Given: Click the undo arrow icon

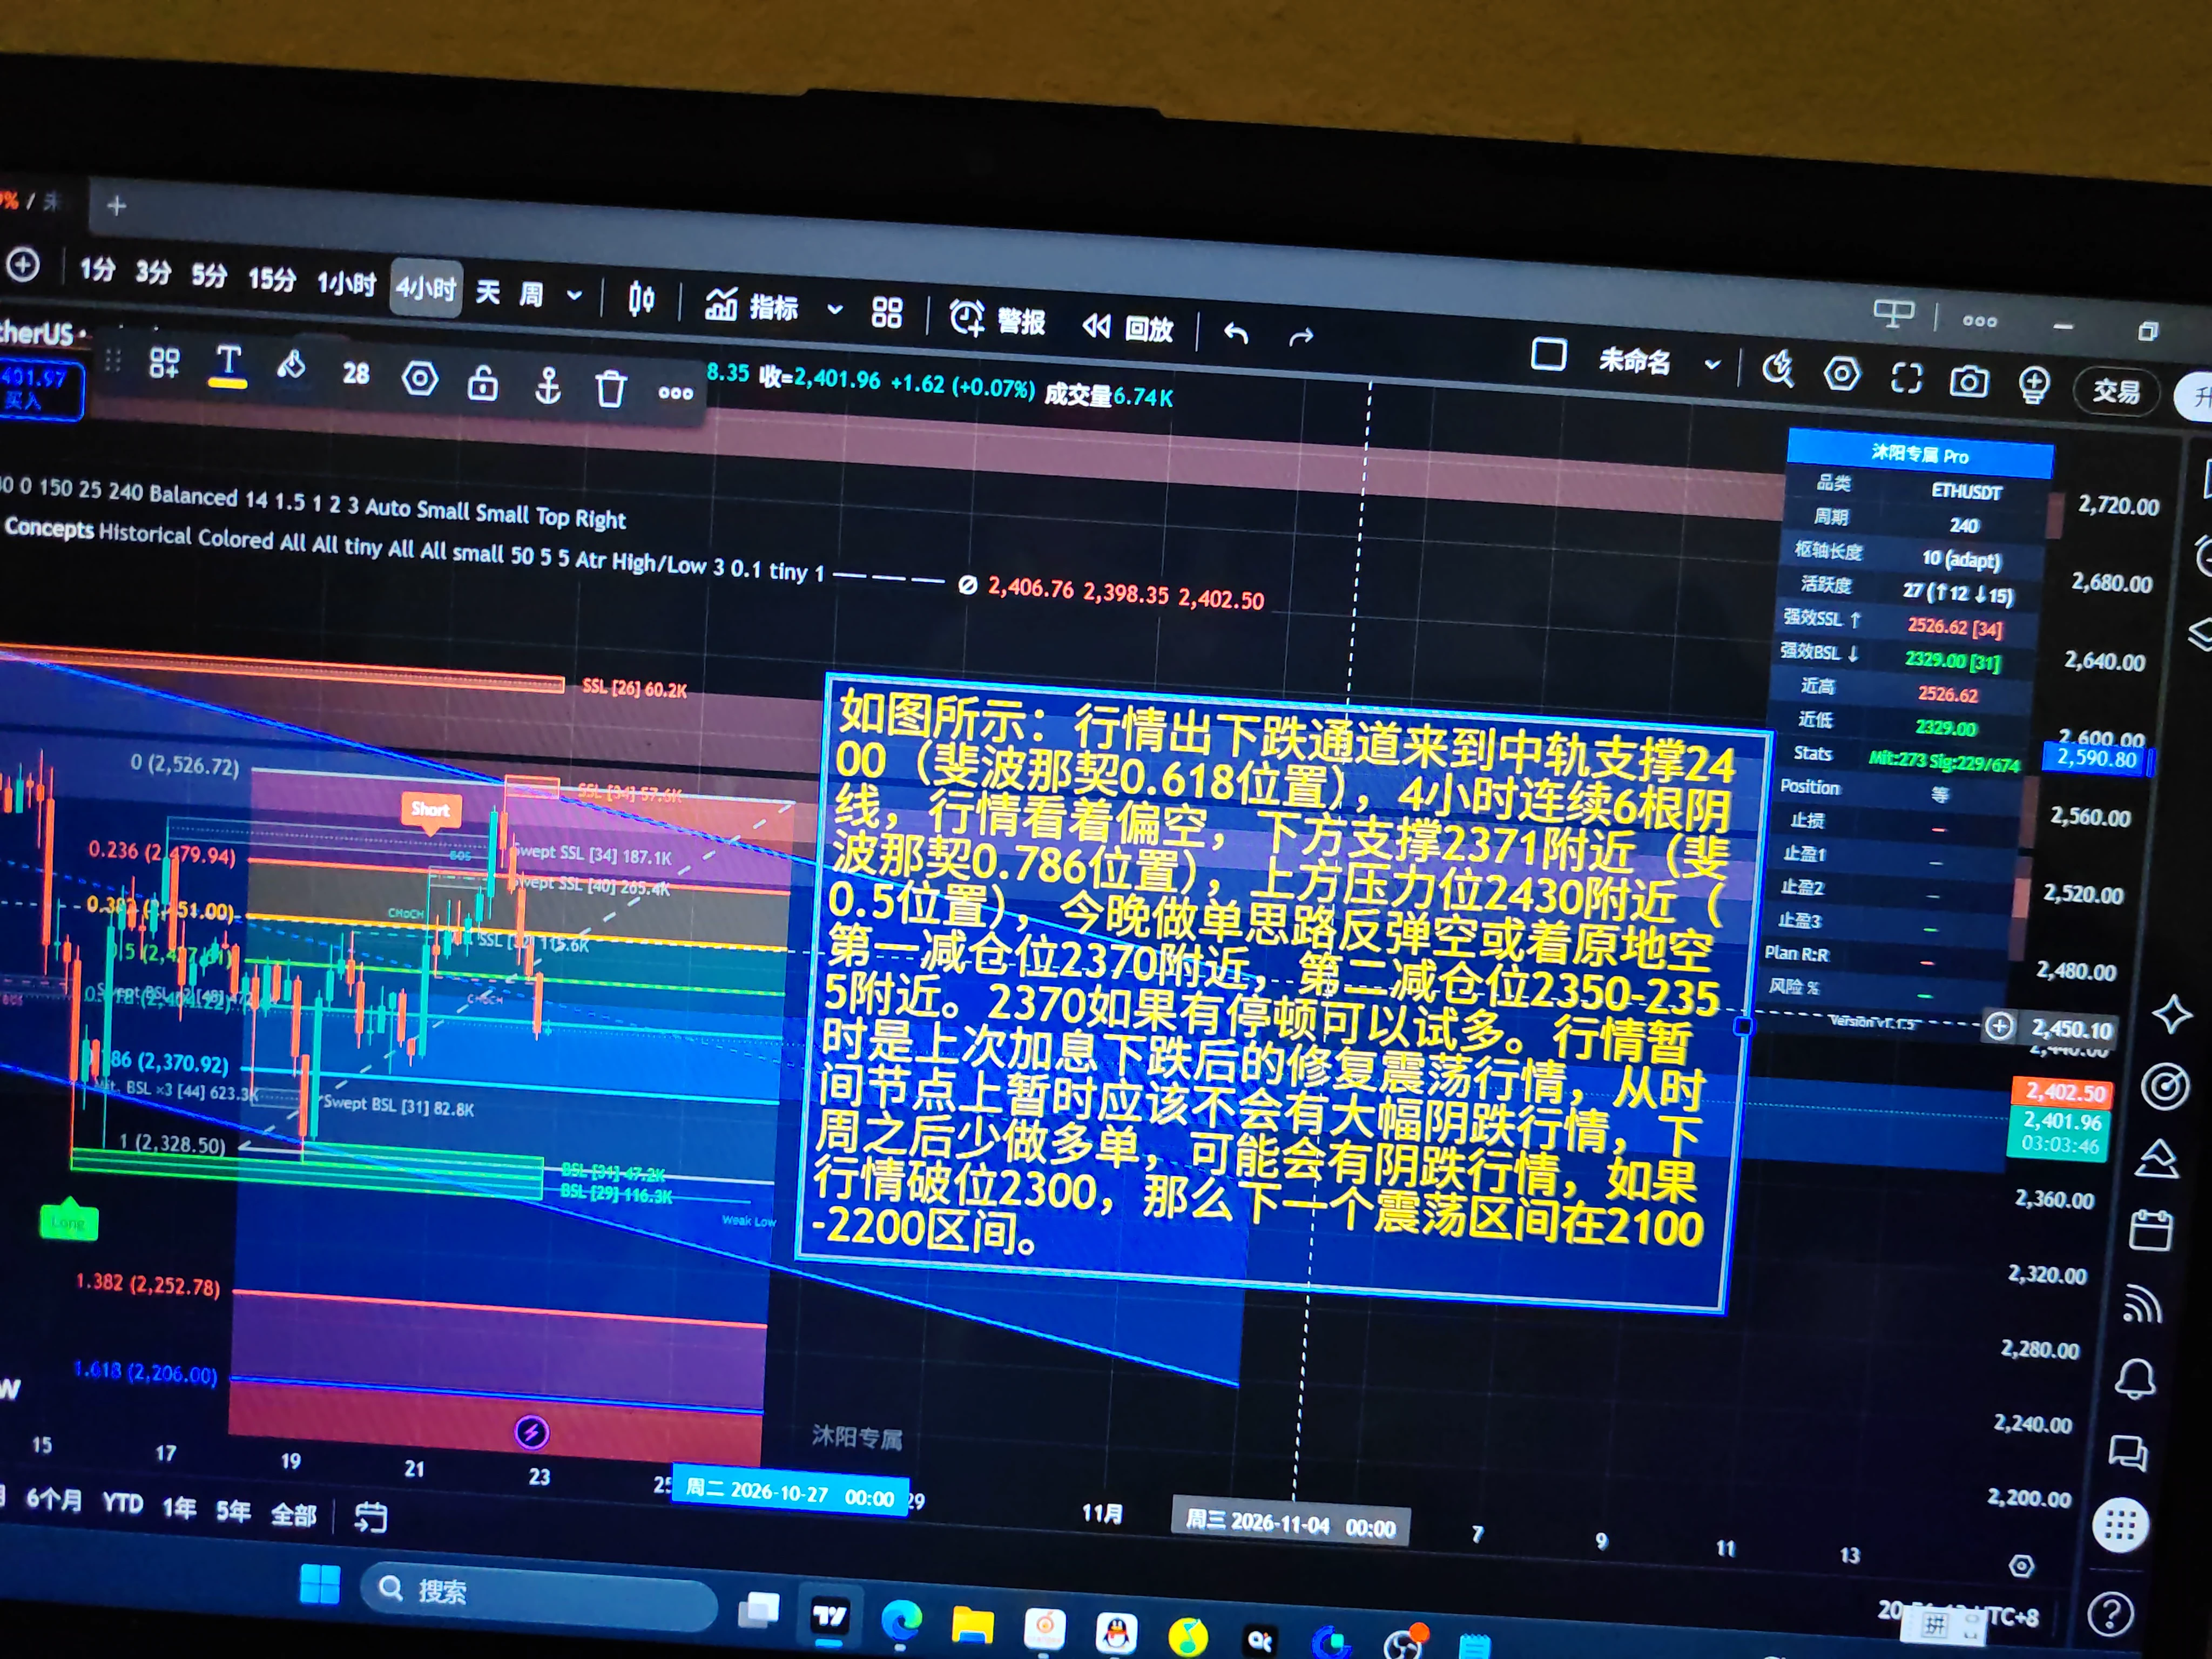Looking at the screenshot, I should coord(1236,333).
